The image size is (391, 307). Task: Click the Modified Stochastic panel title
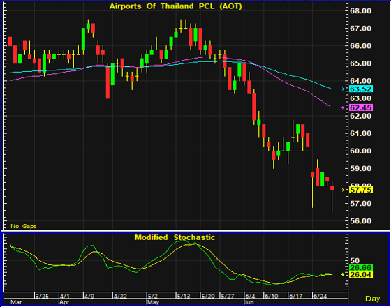click(x=175, y=237)
